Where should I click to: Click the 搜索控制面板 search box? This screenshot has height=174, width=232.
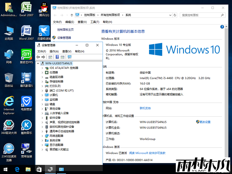[201, 15]
